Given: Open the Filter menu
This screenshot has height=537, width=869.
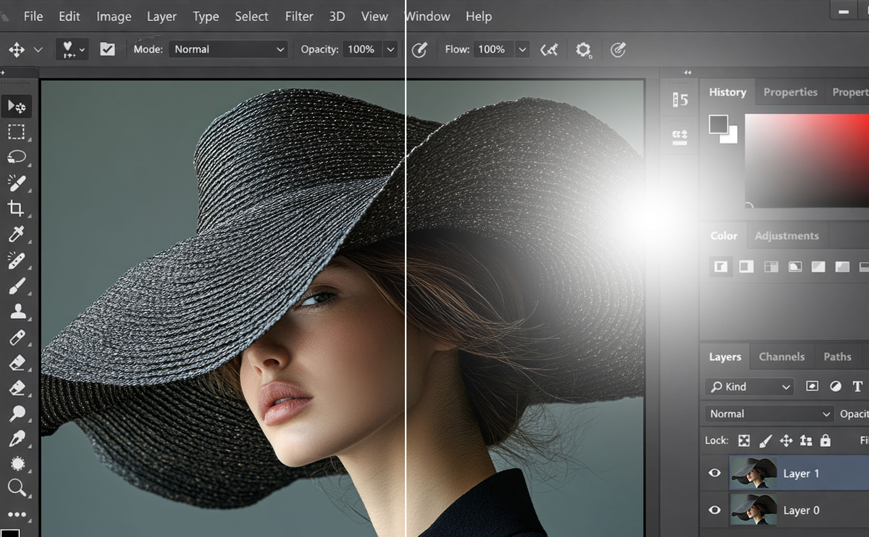Looking at the screenshot, I should click(x=299, y=16).
